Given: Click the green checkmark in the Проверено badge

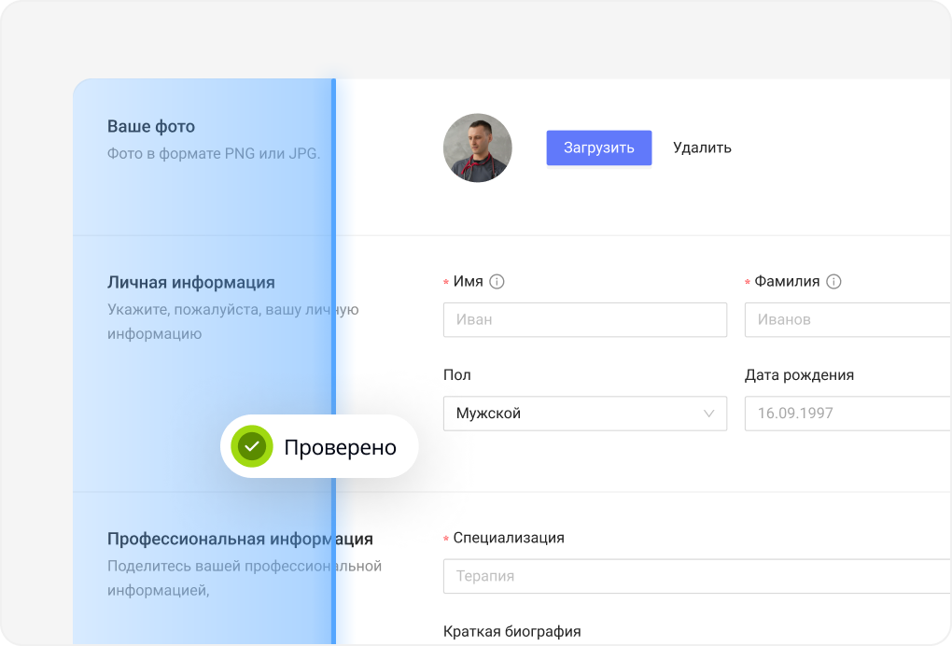Looking at the screenshot, I should [x=250, y=445].
